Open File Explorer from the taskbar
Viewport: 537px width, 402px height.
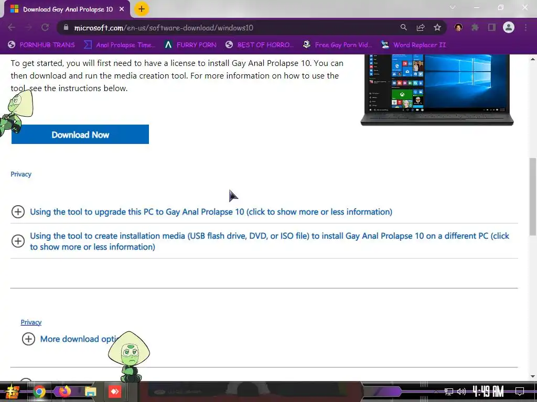point(90,392)
